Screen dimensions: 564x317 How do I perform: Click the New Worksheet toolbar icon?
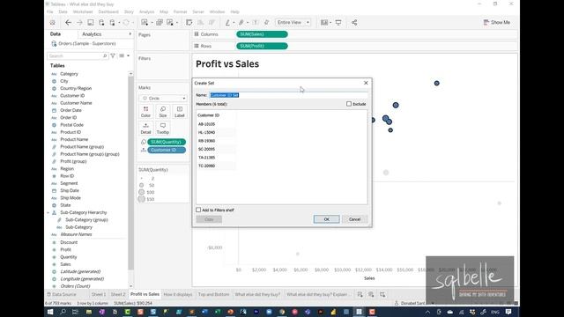point(145,22)
